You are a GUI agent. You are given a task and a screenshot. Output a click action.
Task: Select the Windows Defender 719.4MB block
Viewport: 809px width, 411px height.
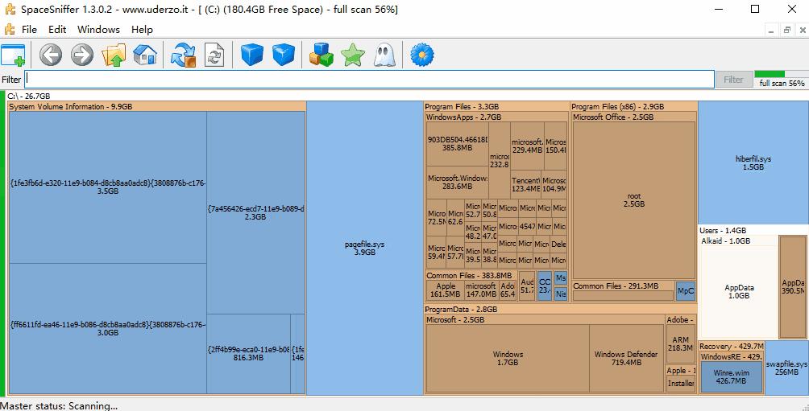tap(626, 358)
